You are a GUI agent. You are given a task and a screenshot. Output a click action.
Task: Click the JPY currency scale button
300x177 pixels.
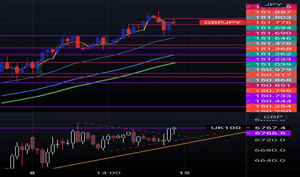pyautogui.click(x=273, y=5)
